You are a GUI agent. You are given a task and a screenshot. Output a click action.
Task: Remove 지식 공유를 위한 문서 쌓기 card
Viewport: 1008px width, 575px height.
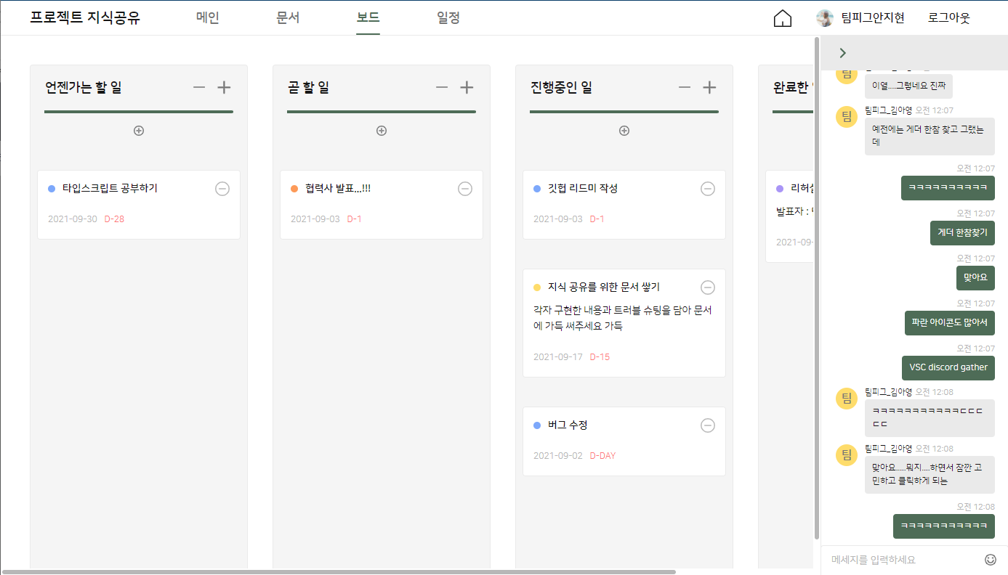(708, 287)
